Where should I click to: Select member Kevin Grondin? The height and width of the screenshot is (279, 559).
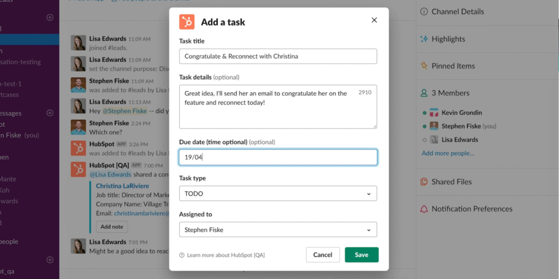[462, 113]
